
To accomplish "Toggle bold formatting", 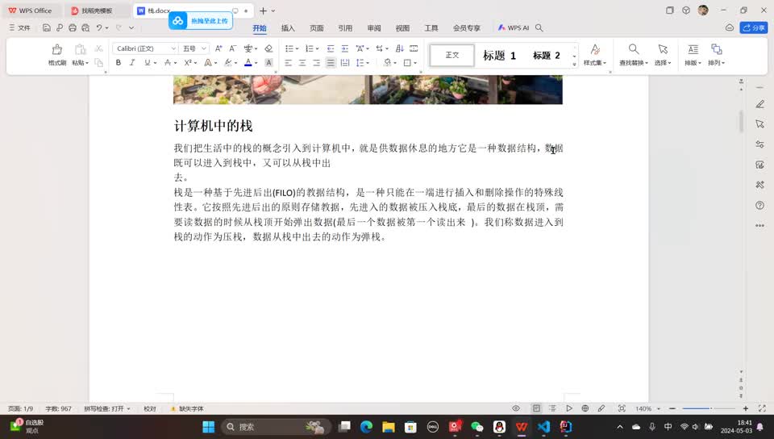I will tap(119, 62).
